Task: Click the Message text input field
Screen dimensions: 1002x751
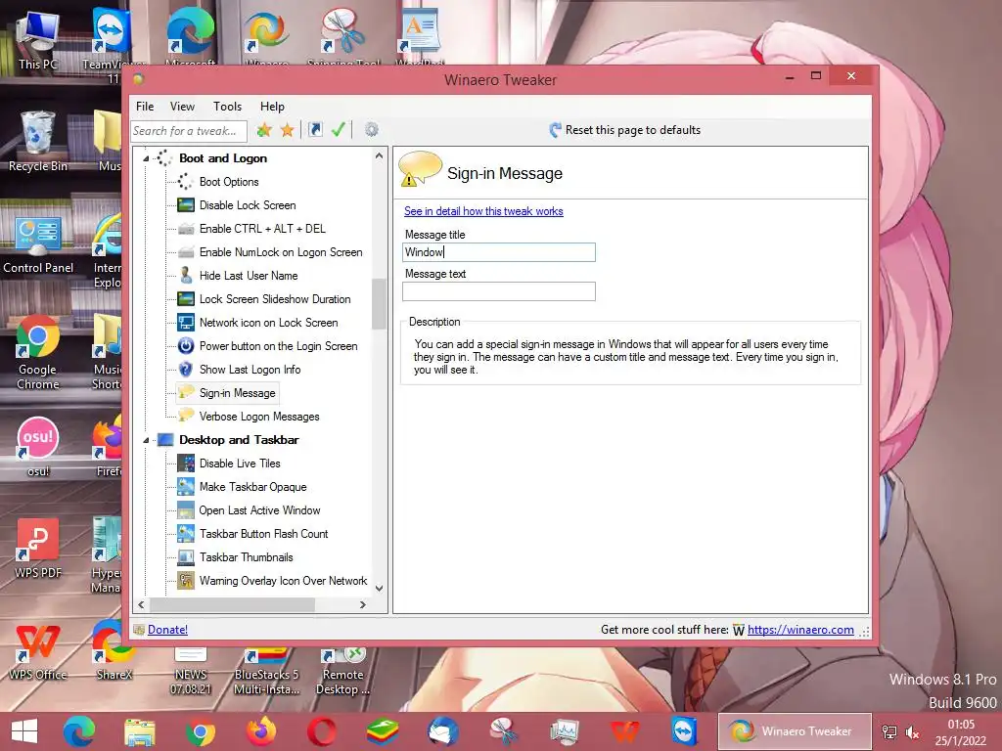Action: click(498, 291)
